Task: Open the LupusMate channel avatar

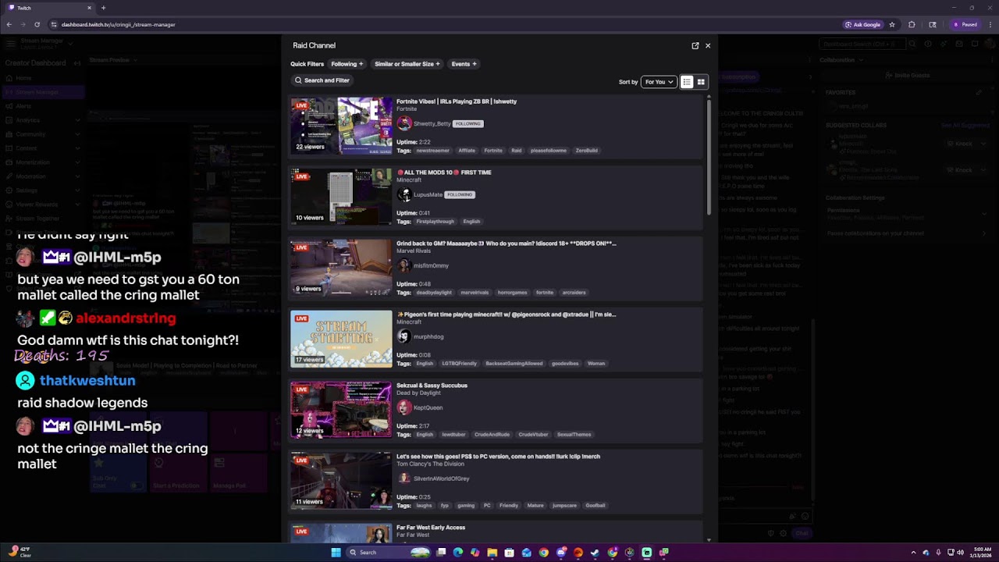Action: [404, 194]
